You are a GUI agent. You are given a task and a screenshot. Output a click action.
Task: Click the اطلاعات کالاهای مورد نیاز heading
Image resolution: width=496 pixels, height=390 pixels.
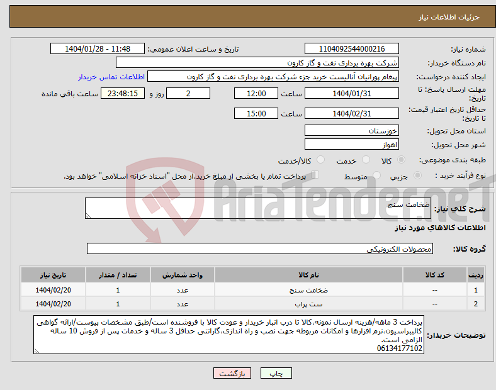coord(440,228)
